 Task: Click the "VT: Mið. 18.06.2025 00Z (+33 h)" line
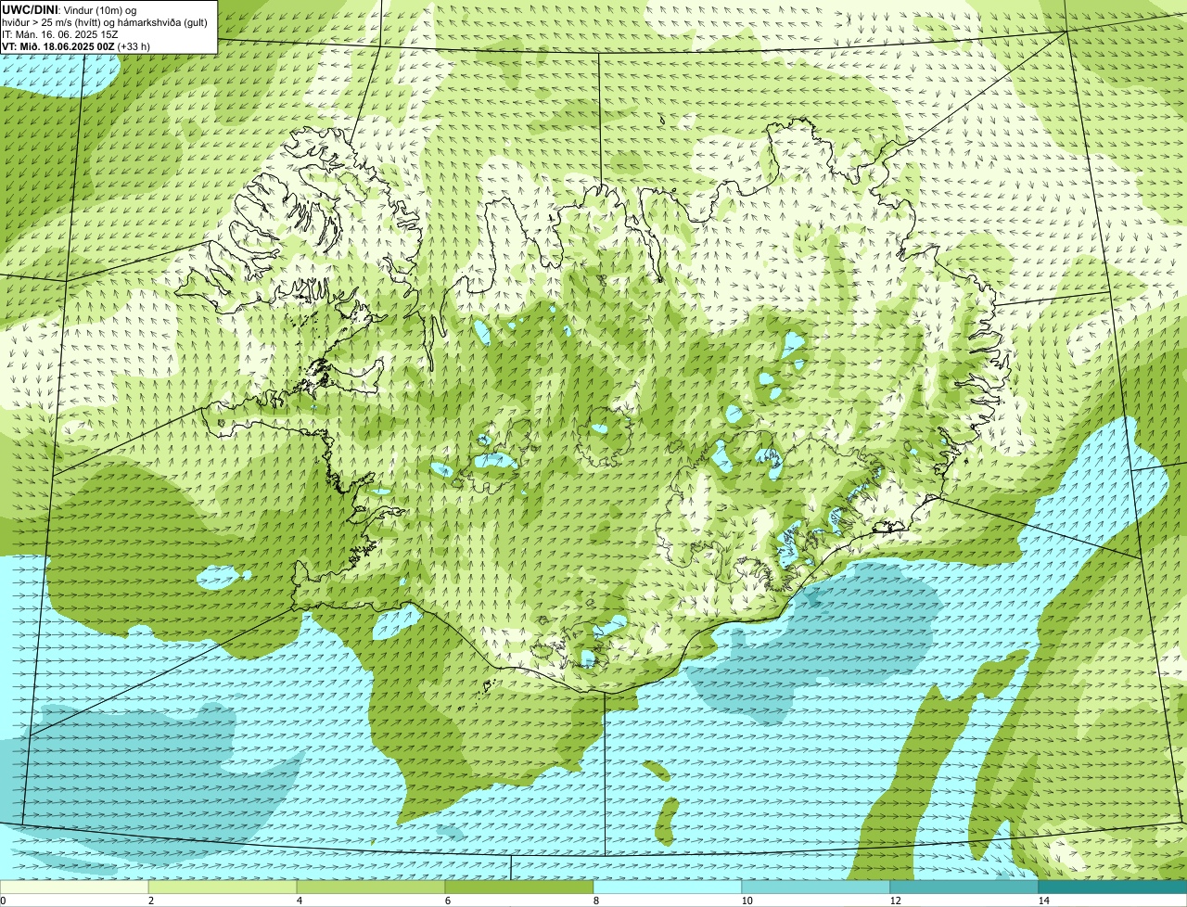[x=76, y=45]
